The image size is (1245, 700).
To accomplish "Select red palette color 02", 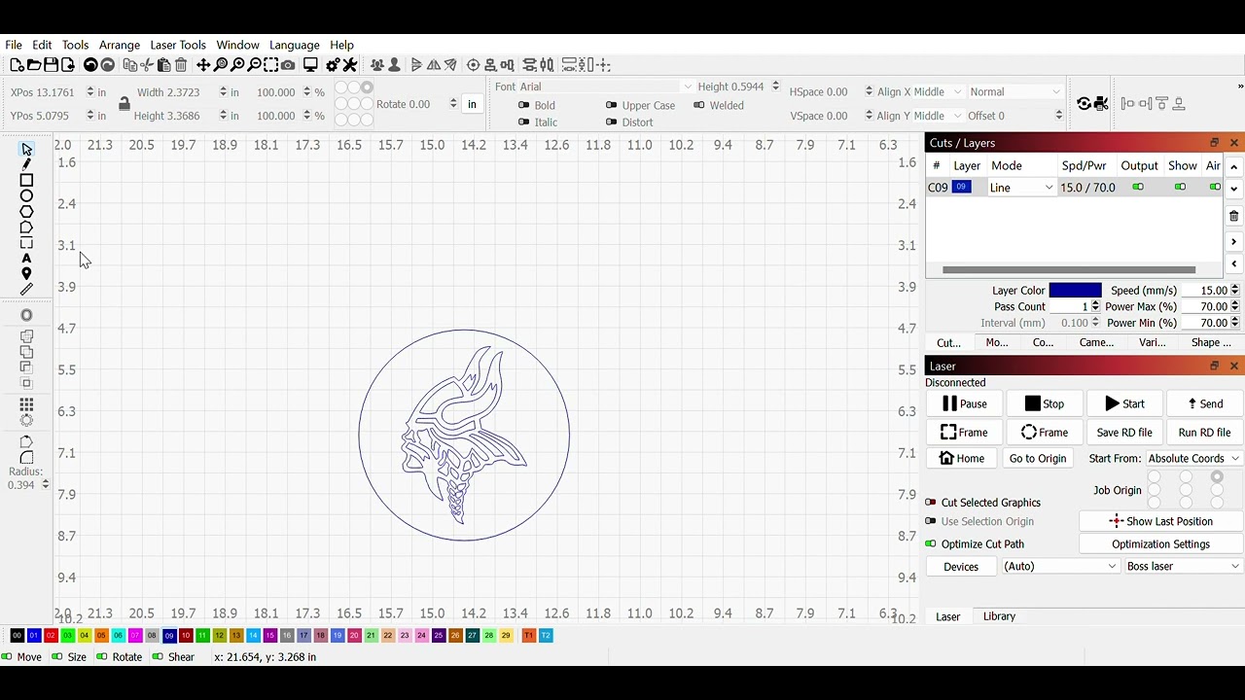I will [x=51, y=636].
